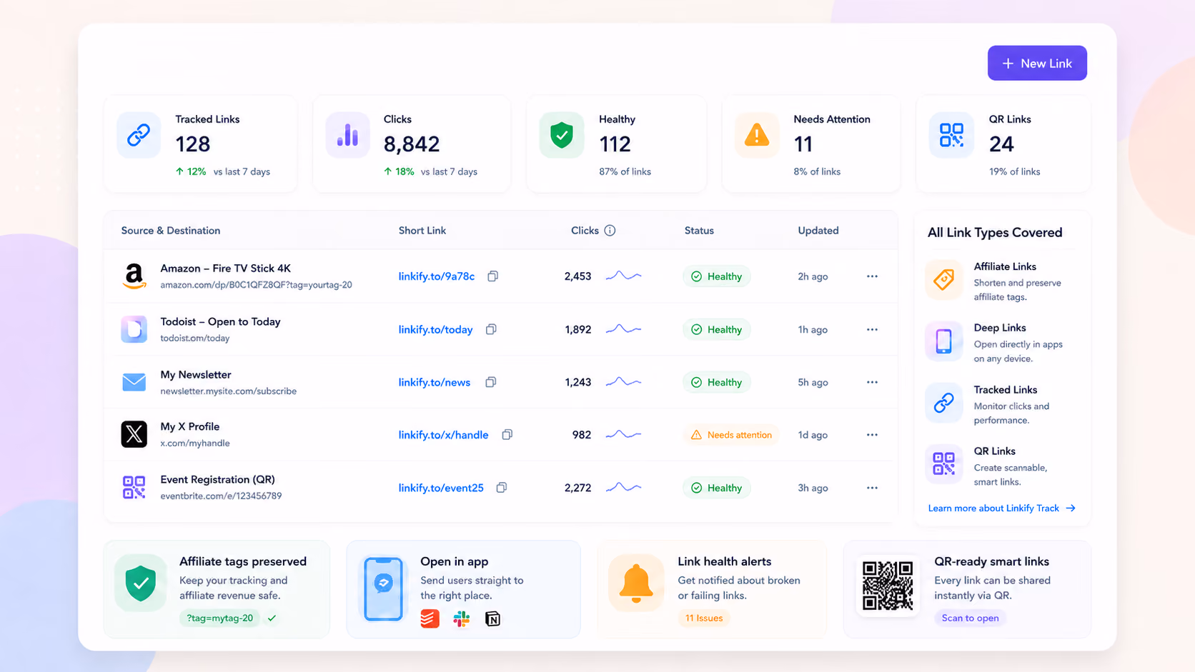The width and height of the screenshot is (1195, 672).
Task: Click the amazon.com/dp/B0C1QFZ8QF destination URL
Action: click(256, 285)
